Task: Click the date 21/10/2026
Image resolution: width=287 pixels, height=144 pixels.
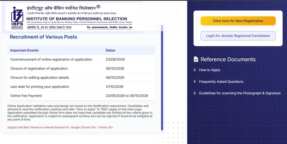Action: click(x=114, y=87)
